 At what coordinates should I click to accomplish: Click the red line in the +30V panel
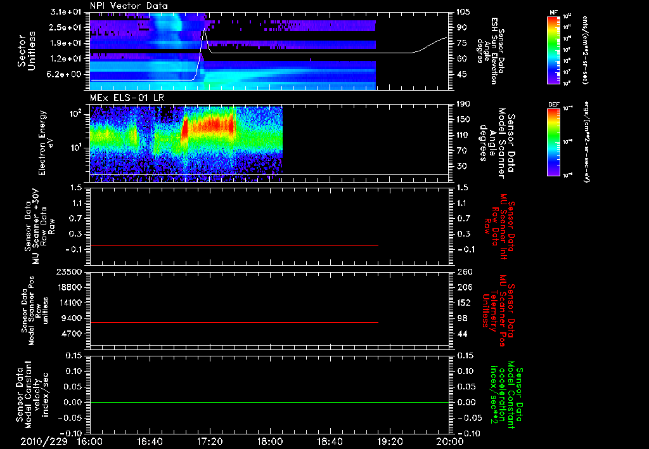234,245
